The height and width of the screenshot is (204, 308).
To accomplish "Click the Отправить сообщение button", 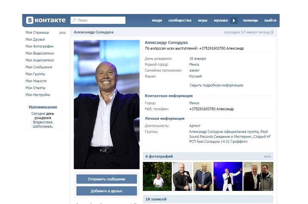I will pos(106,179).
